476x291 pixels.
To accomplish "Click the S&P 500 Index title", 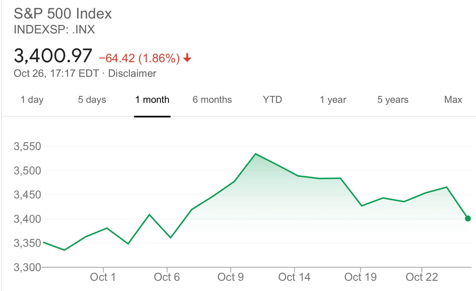I will pyautogui.click(x=63, y=14).
